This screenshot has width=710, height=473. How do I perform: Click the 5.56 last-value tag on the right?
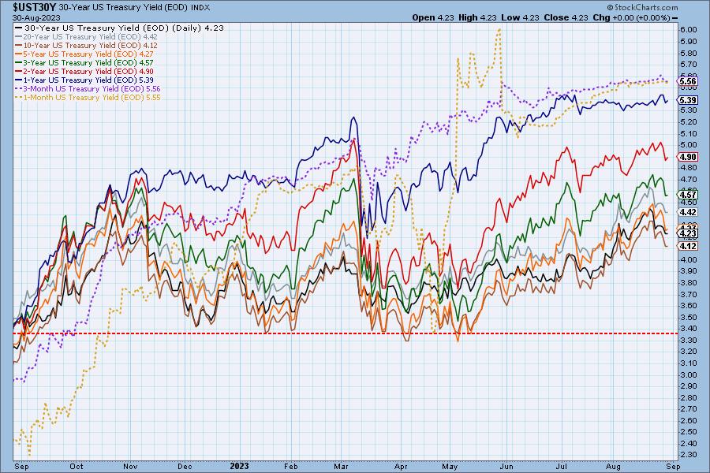688,81
